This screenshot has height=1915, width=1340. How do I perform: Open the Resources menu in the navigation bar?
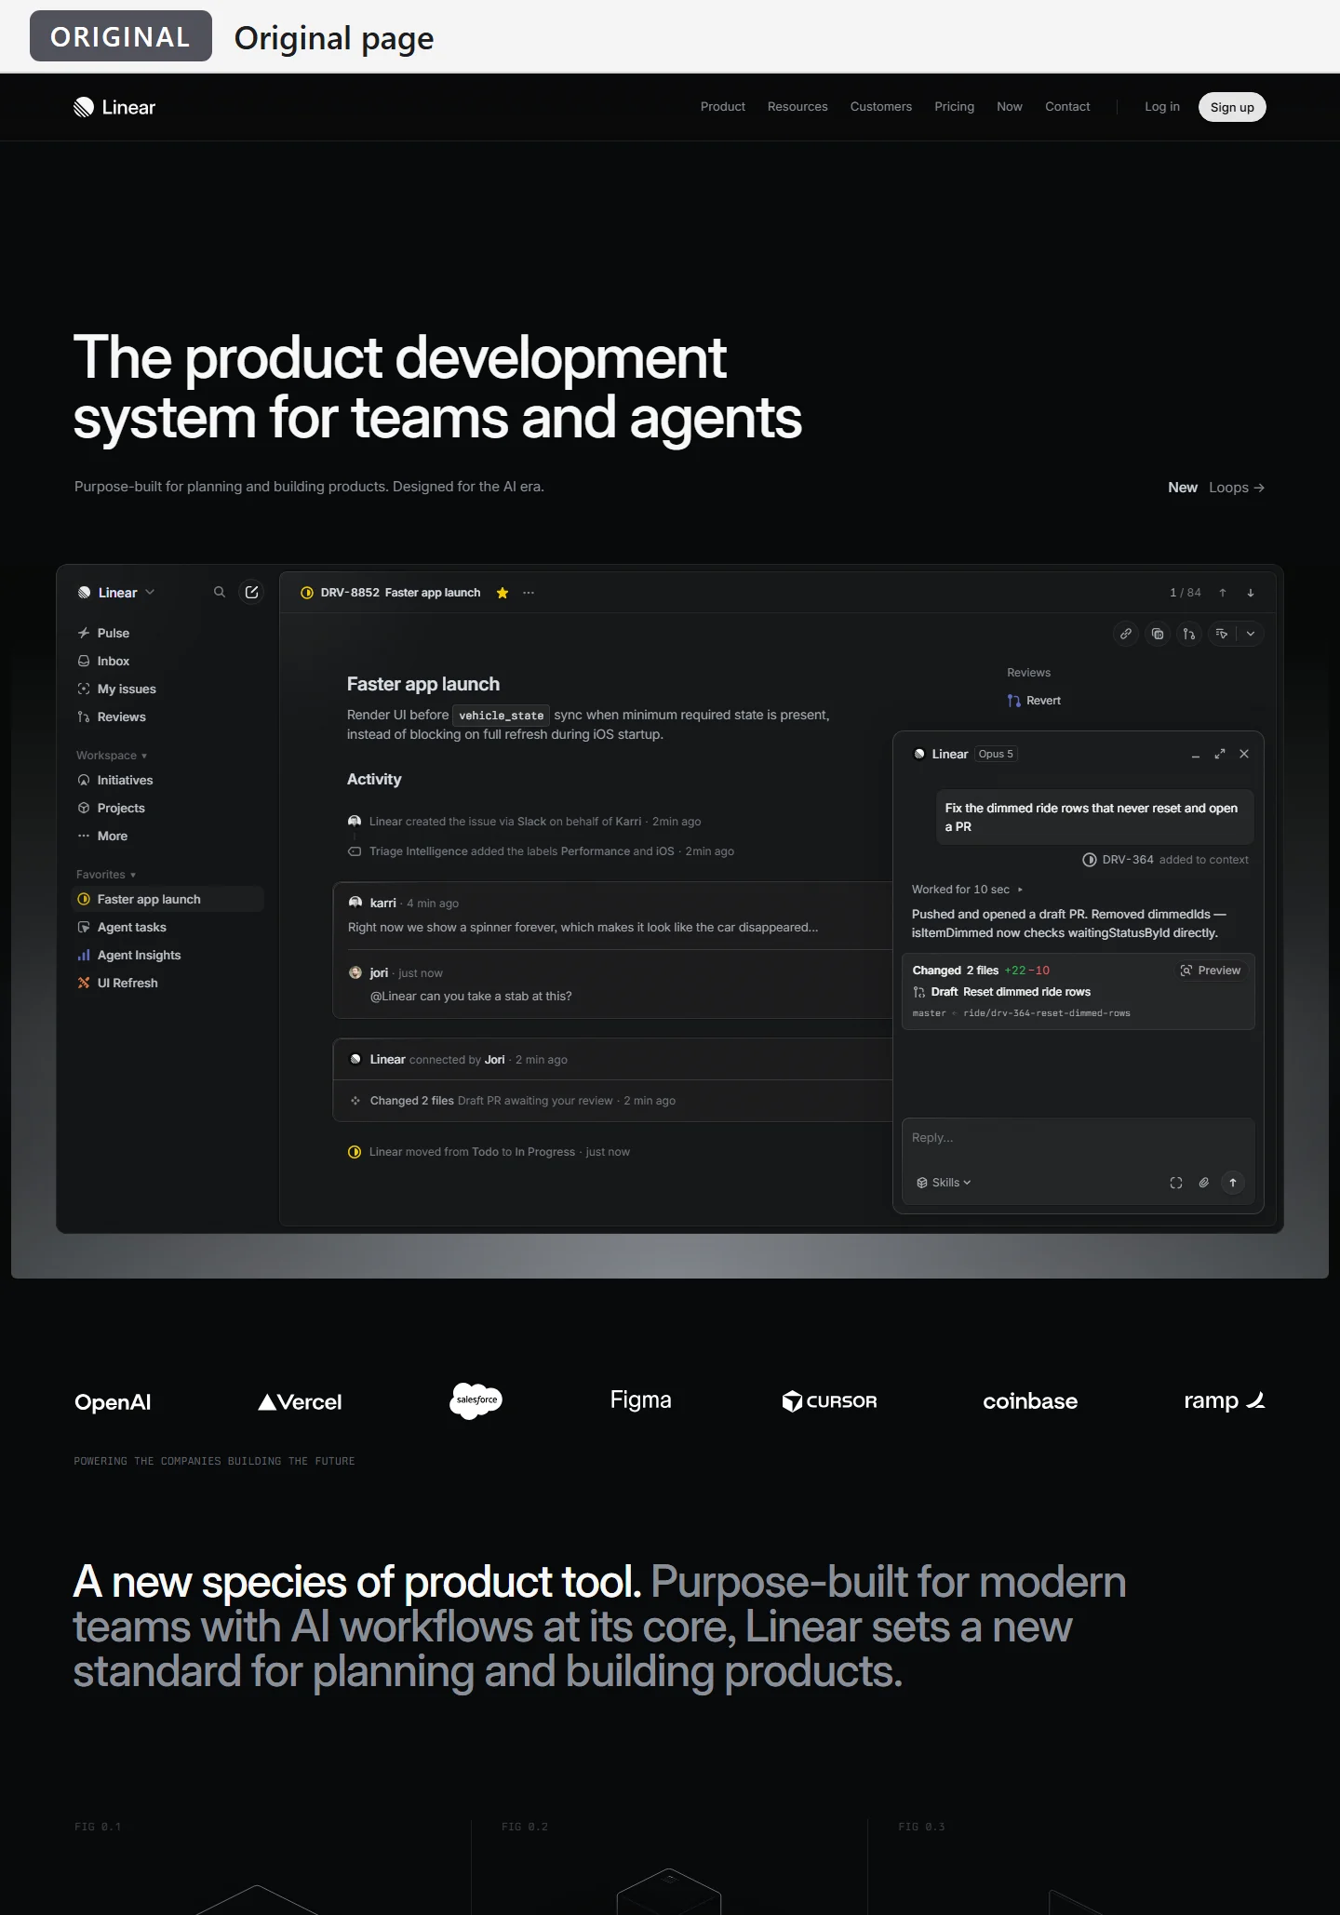(x=797, y=107)
